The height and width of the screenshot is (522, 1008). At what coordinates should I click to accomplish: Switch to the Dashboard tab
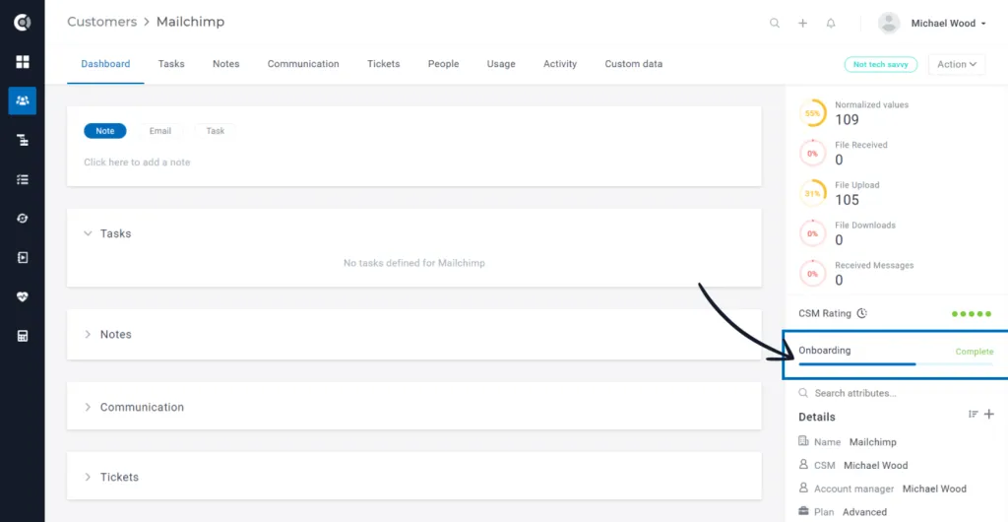click(105, 64)
